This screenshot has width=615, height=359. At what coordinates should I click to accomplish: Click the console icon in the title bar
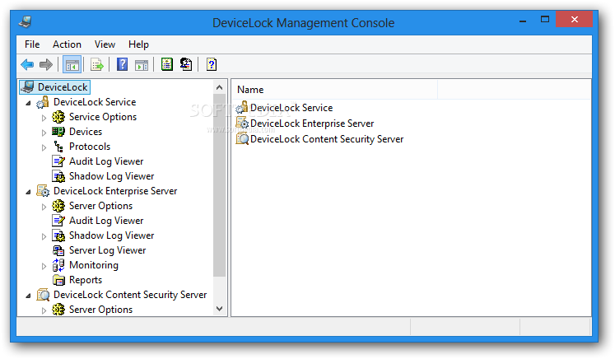pyautogui.click(x=26, y=21)
